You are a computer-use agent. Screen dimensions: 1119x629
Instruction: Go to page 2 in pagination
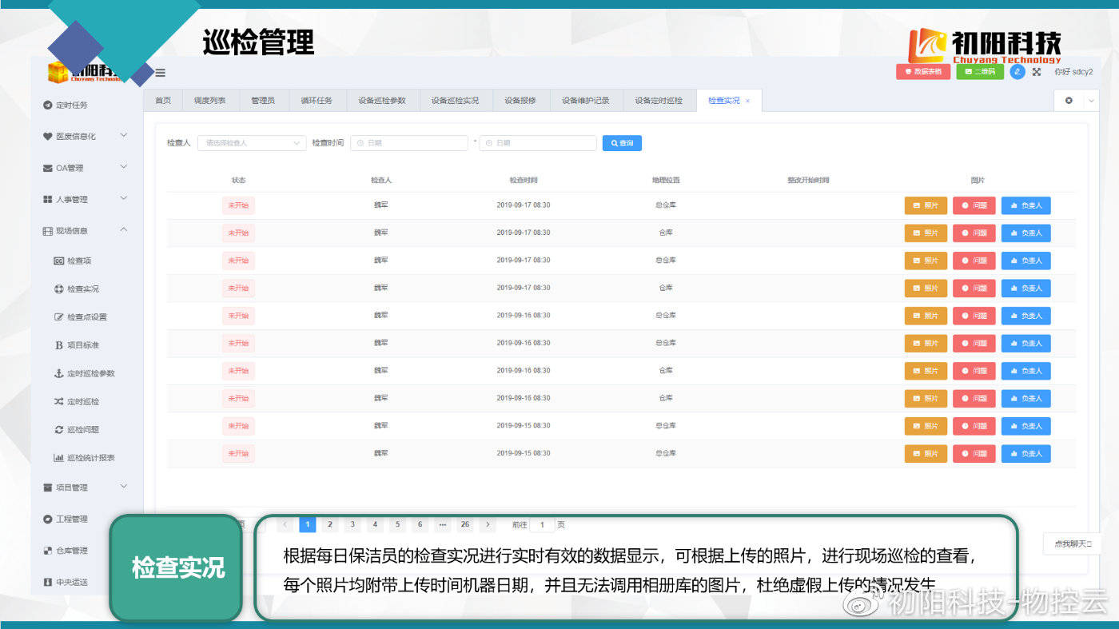tap(330, 524)
